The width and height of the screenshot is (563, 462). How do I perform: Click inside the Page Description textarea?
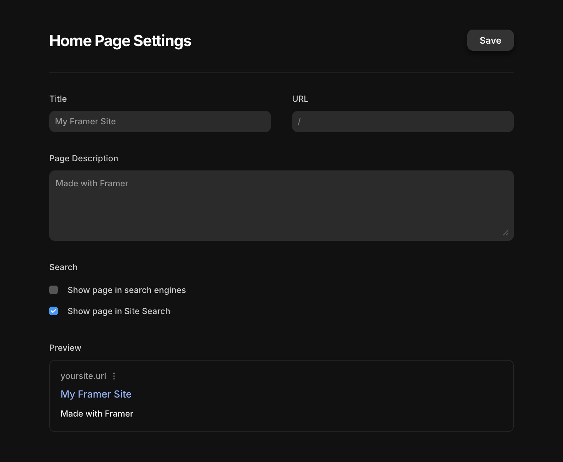281,206
